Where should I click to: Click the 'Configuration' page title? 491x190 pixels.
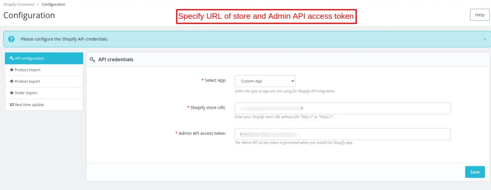[29, 16]
